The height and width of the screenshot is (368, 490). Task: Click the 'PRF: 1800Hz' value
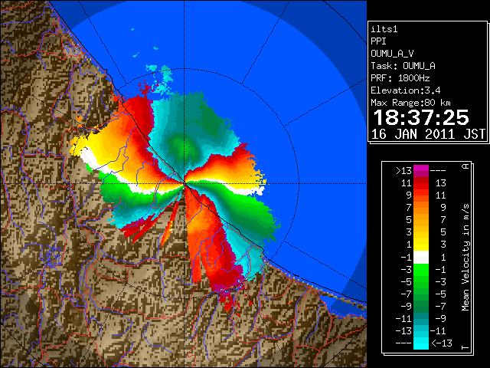(400, 78)
